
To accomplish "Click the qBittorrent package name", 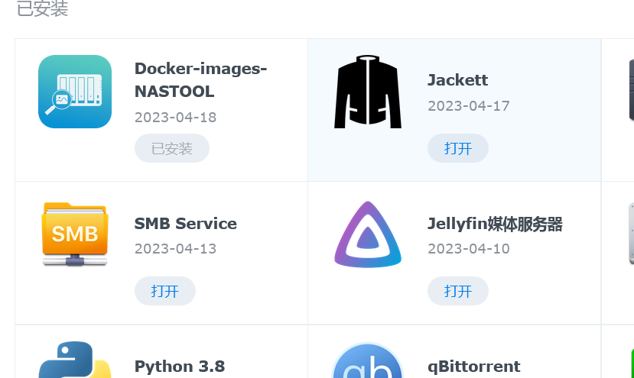I will [474, 367].
